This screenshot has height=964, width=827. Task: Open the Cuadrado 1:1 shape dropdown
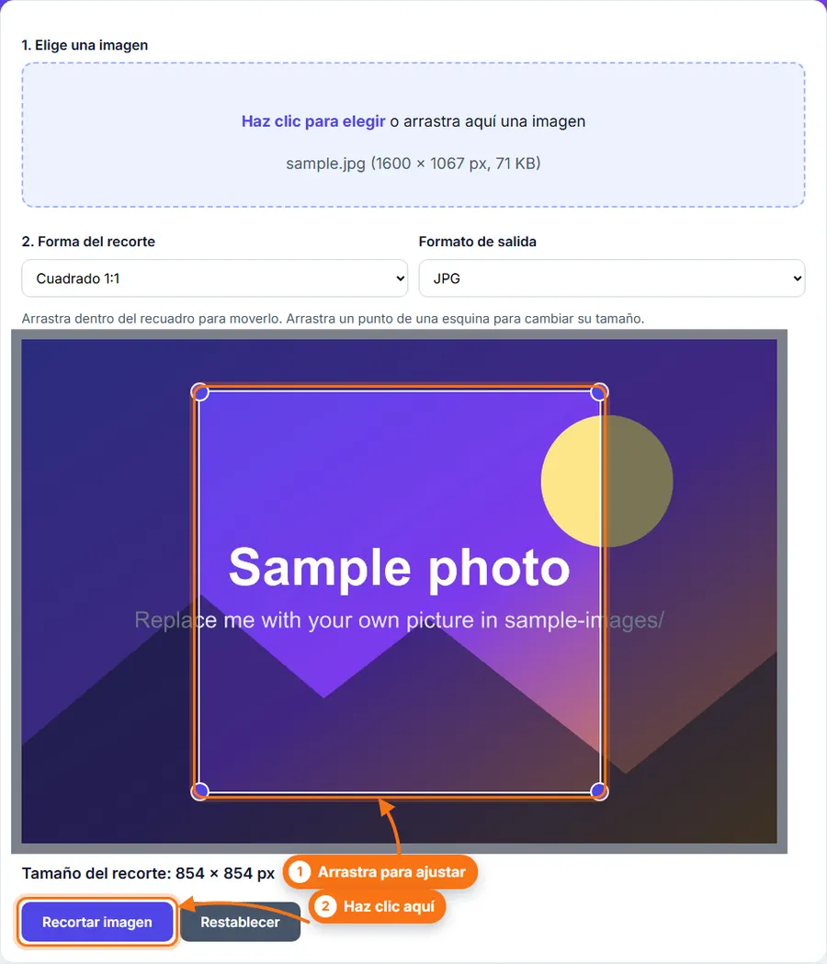[215, 278]
